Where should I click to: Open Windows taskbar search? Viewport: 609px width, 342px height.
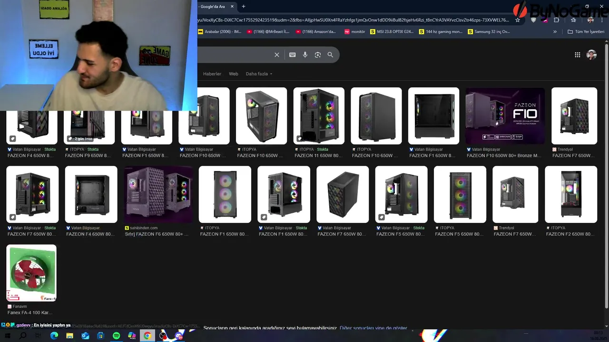coord(23,336)
